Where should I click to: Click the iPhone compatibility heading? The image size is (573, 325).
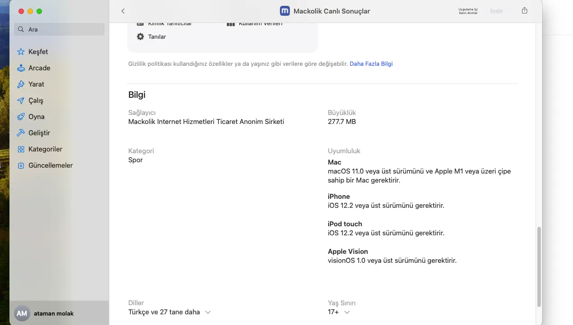[339, 197]
